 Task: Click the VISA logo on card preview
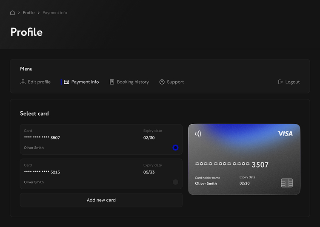coord(285,133)
